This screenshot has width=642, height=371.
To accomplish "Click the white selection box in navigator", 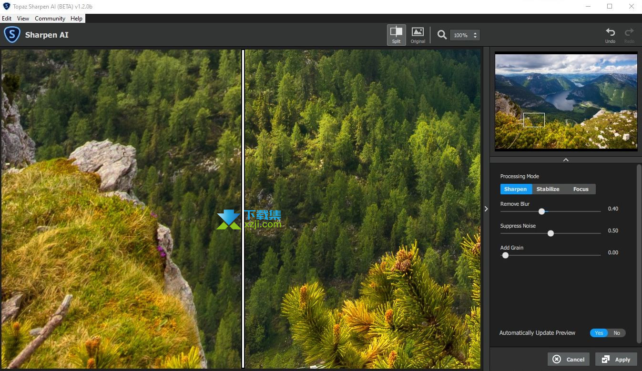I will tap(534, 120).
